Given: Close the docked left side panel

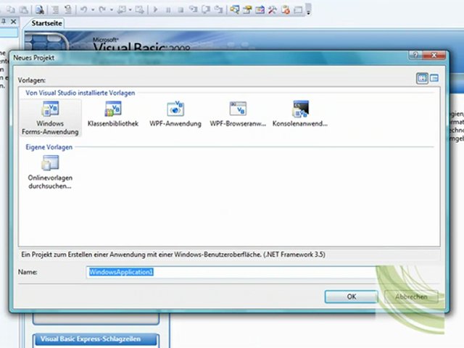Looking at the screenshot, I should click(14, 23).
